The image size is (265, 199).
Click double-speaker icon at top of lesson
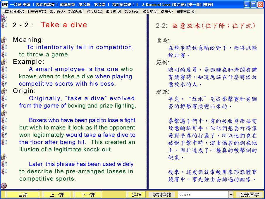(4, 18)
